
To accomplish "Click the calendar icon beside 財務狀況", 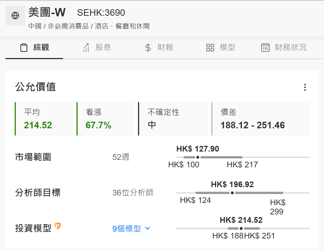I will (265, 48).
